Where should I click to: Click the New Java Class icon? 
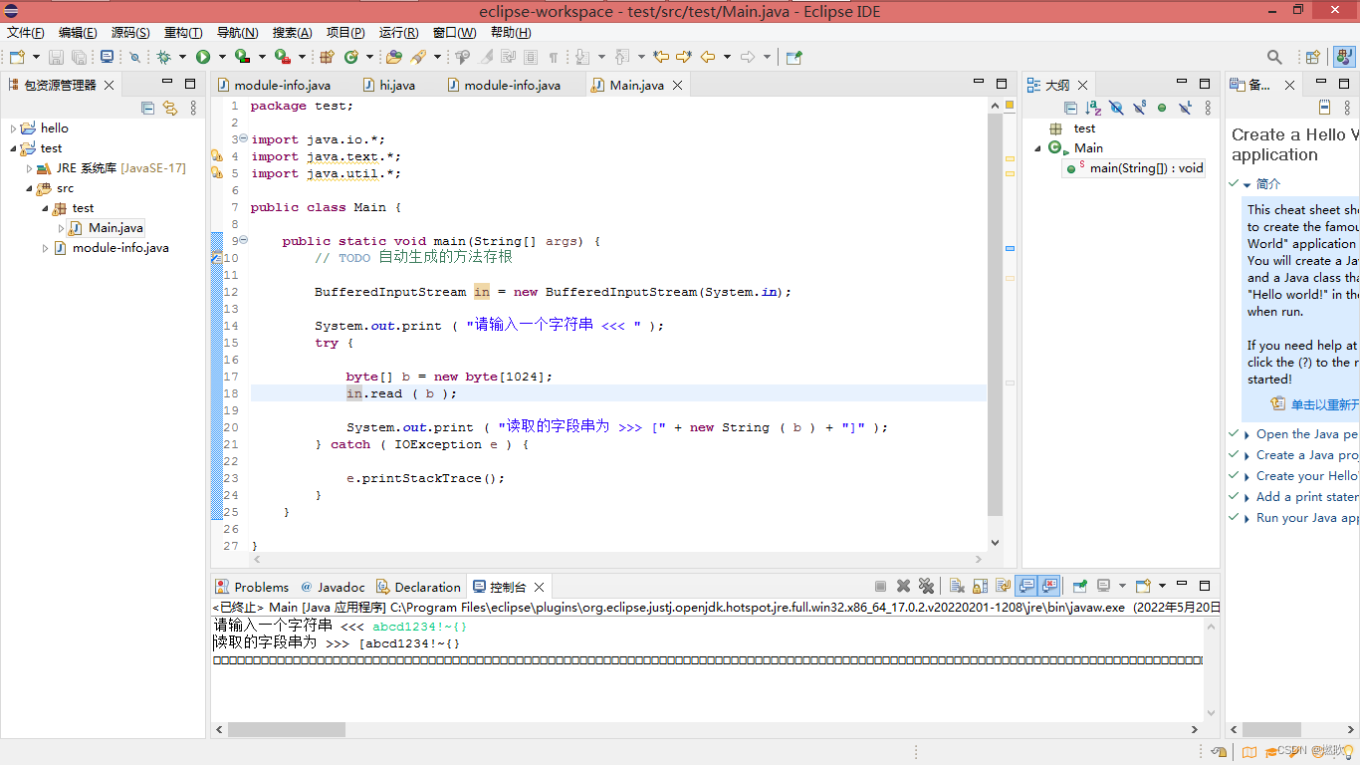pyautogui.click(x=351, y=57)
